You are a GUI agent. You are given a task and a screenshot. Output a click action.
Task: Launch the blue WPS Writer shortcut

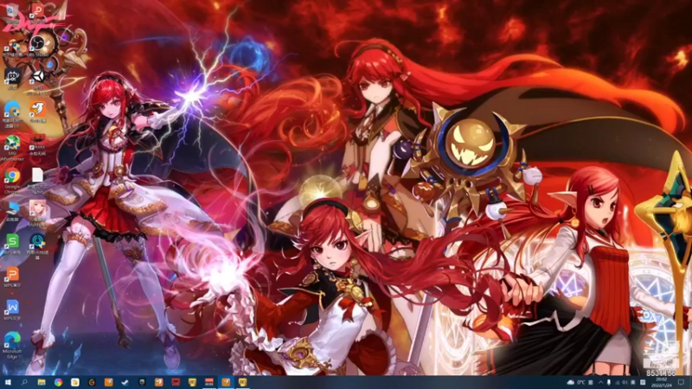tap(12, 309)
